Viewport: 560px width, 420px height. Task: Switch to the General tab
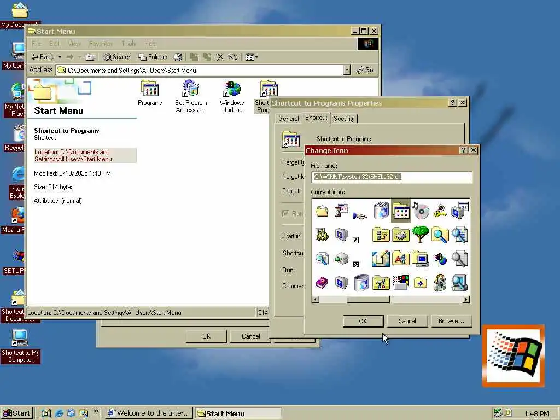[289, 119]
